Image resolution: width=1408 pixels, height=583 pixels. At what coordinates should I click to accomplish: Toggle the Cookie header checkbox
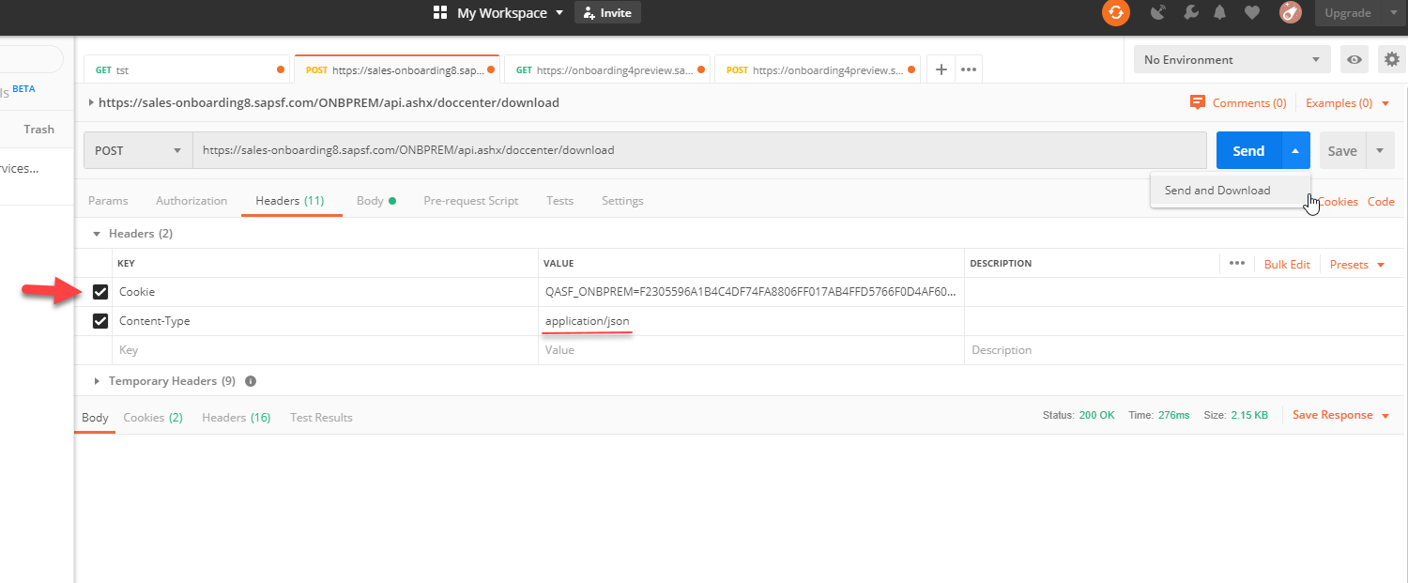[100, 292]
